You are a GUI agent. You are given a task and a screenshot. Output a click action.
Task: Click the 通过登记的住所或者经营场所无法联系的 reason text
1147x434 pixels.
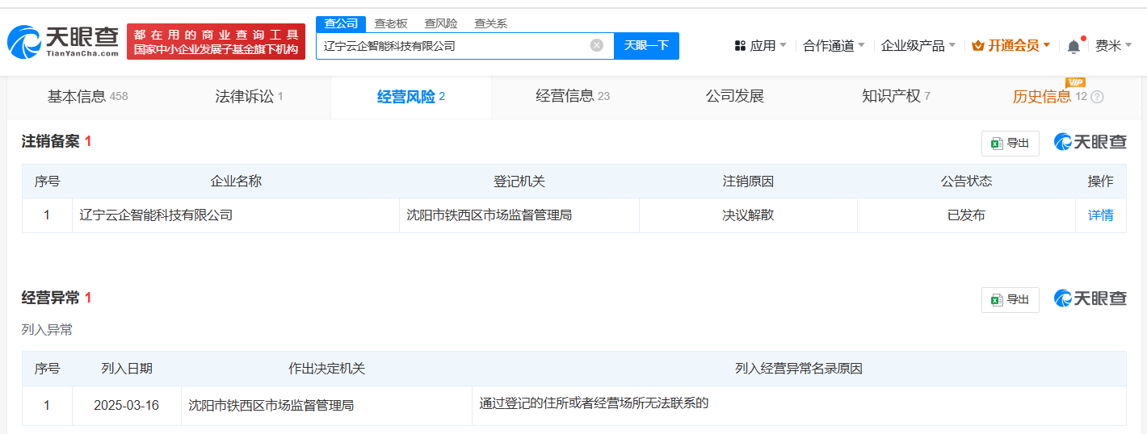click(x=594, y=403)
